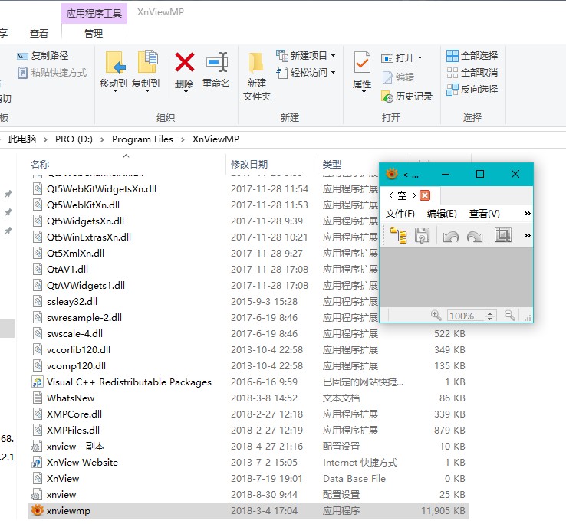Click the 100% zoom value field
566x524 pixels.
click(x=466, y=316)
